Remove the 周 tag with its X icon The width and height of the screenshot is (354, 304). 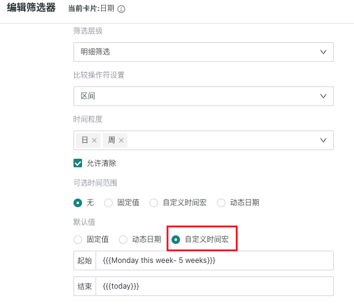[x=121, y=140]
